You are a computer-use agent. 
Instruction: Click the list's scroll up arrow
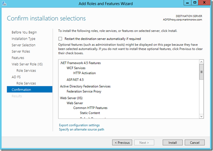pos(201,62)
